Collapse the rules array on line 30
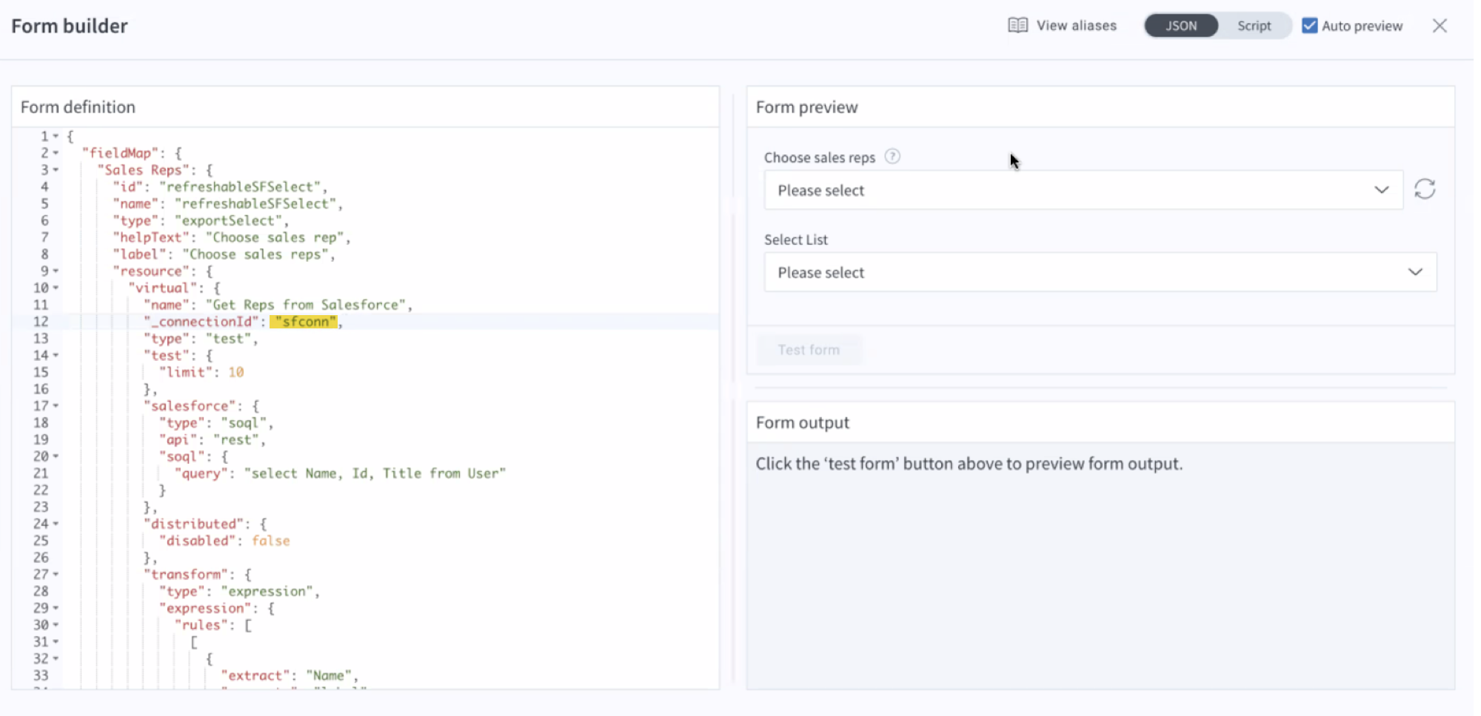1481x716 pixels. coord(56,624)
